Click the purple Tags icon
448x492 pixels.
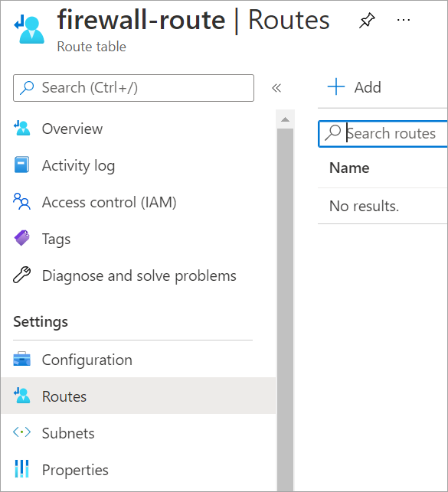click(x=21, y=238)
